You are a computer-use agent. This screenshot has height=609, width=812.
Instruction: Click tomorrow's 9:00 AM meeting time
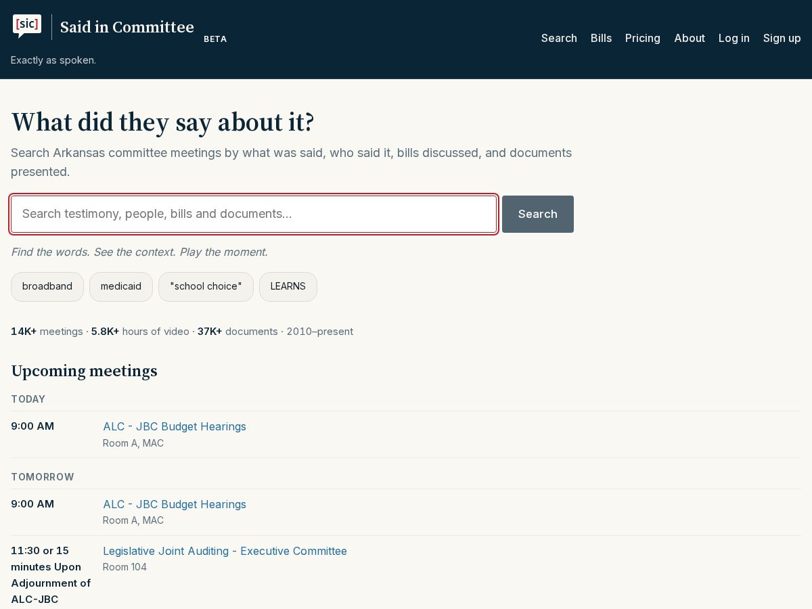(32, 504)
